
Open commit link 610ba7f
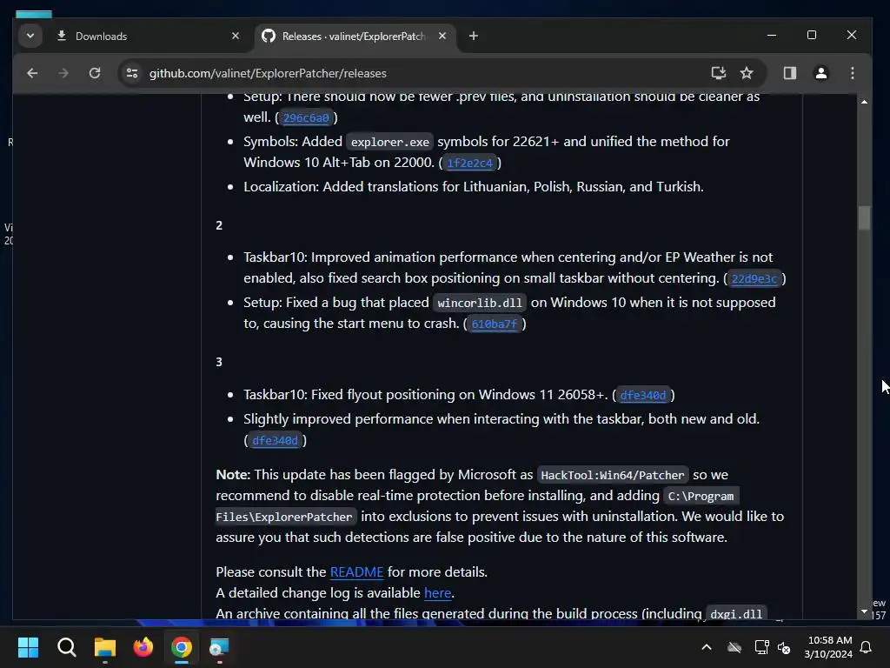[x=494, y=324]
